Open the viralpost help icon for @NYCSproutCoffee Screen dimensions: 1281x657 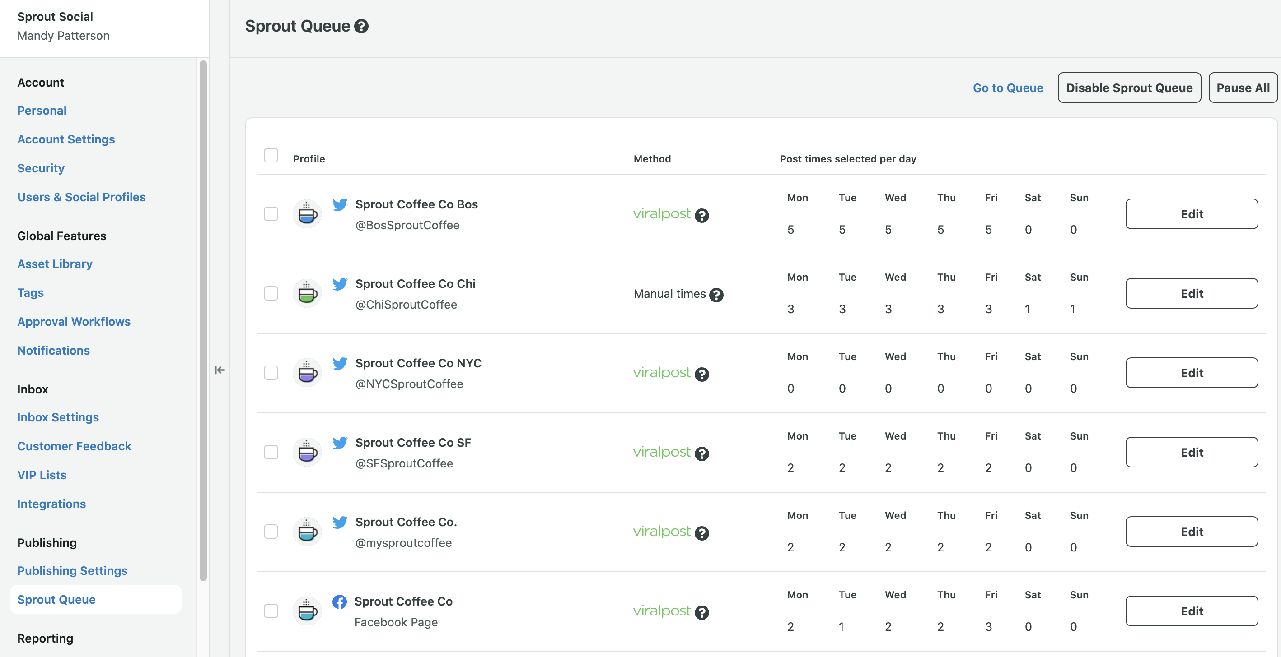(x=701, y=375)
